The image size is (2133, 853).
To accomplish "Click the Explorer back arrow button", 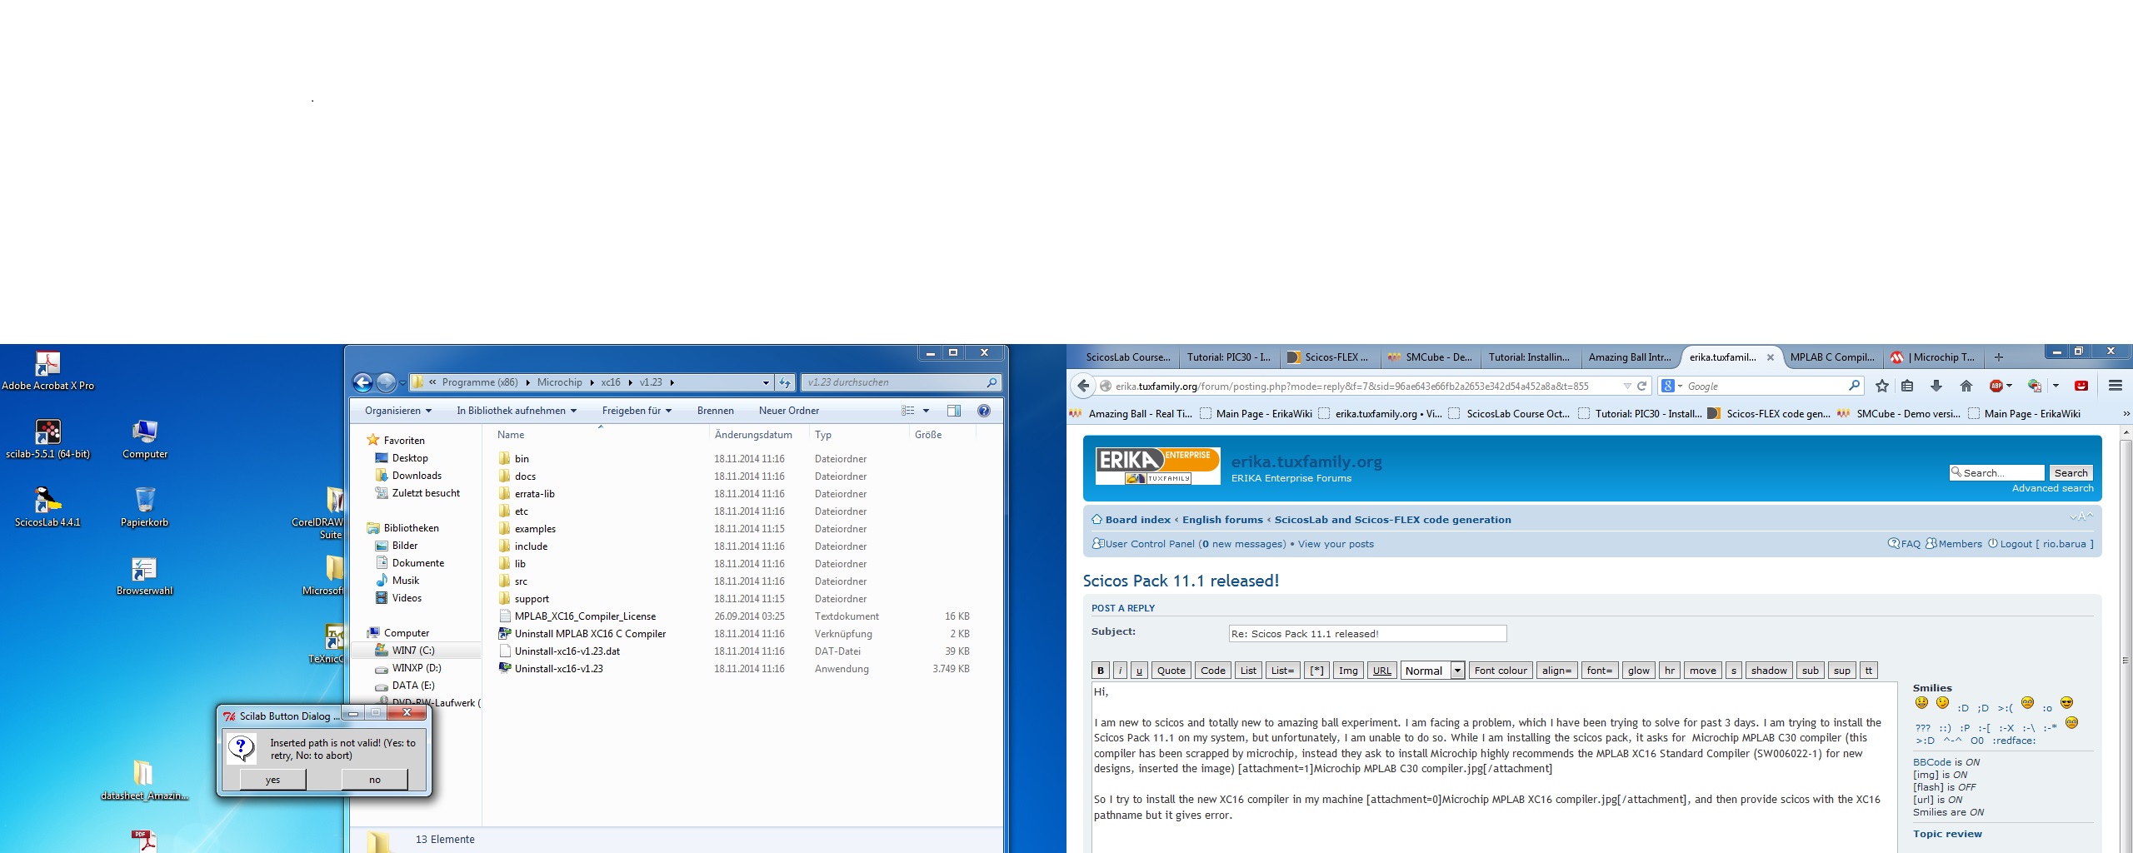I will (x=362, y=382).
